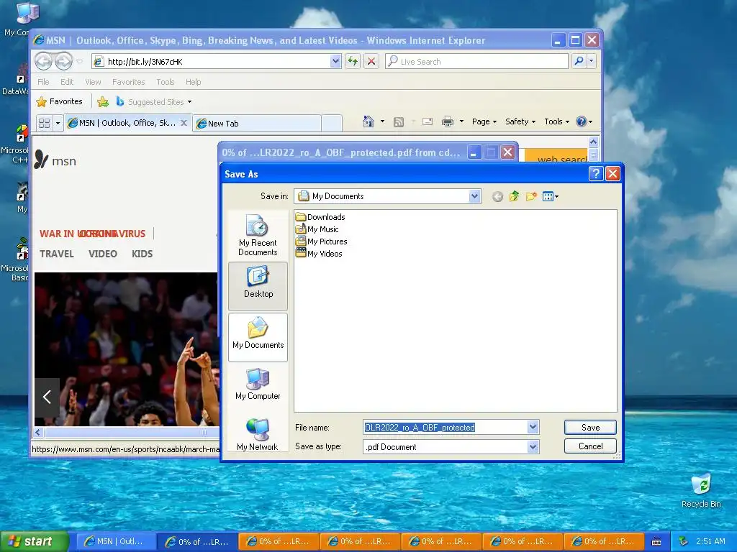Click the Recycle Bin desktop icon
This screenshot has width=737, height=552.
tap(701, 490)
